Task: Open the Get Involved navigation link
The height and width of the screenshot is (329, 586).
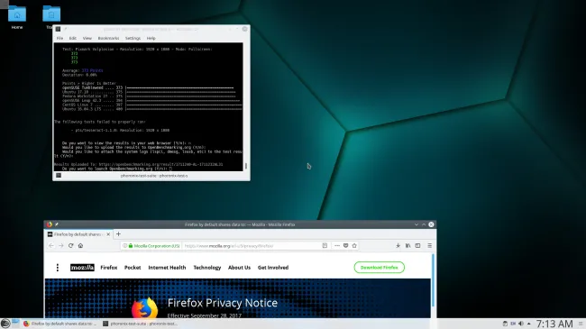Action: (273, 268)
